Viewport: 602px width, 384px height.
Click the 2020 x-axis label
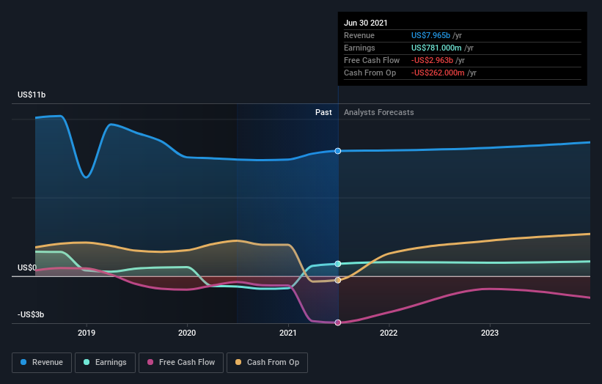pyautogui.click(x=187, y=333)
